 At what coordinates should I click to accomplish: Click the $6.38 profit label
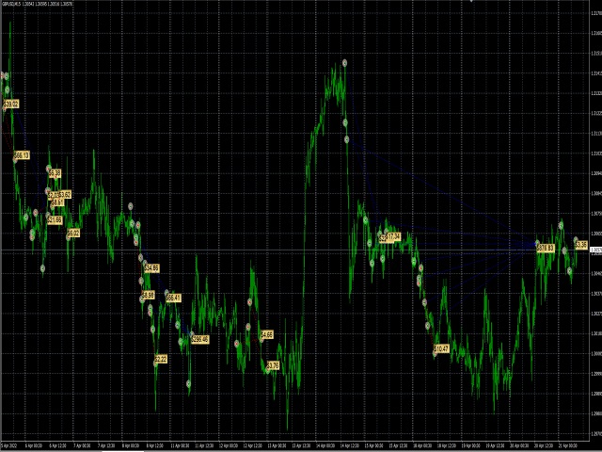click(x=55, y=173)
